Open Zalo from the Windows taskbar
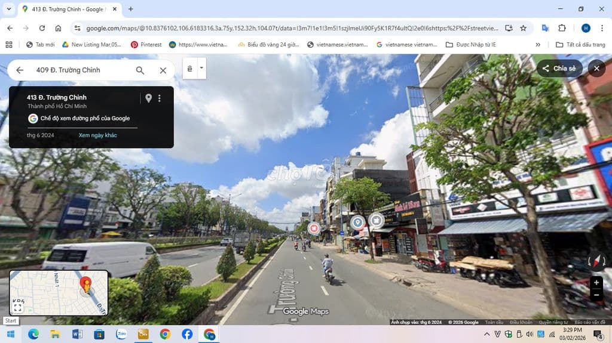Screen dimensions: 612x343 pyautogui.click(x=121, y=334)
